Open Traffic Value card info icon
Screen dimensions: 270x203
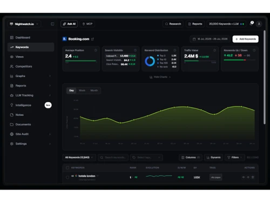(x=214, y=50)
